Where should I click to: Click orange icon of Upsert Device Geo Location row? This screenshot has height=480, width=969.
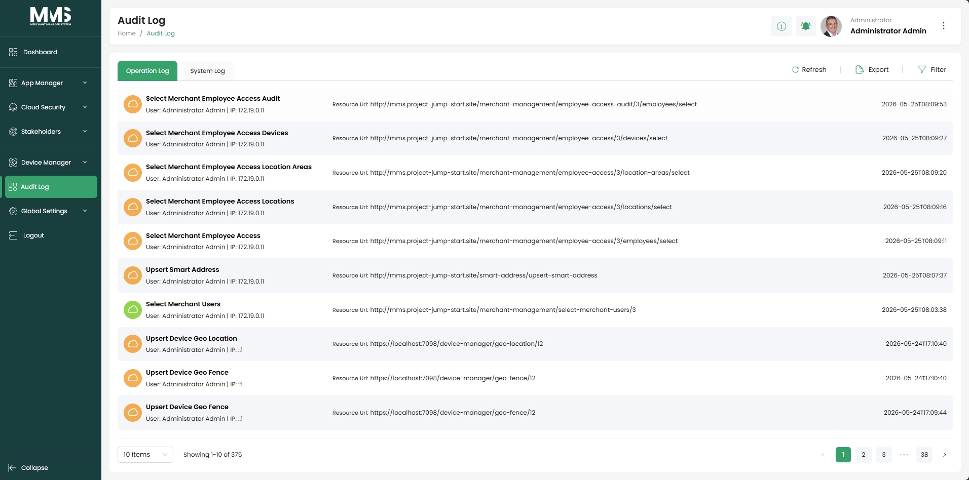(x=133, y=344)
